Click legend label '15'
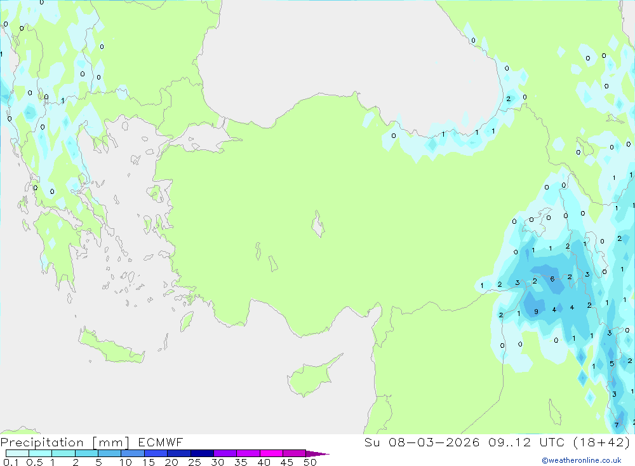Screen dimensions: 635x466 149,462
